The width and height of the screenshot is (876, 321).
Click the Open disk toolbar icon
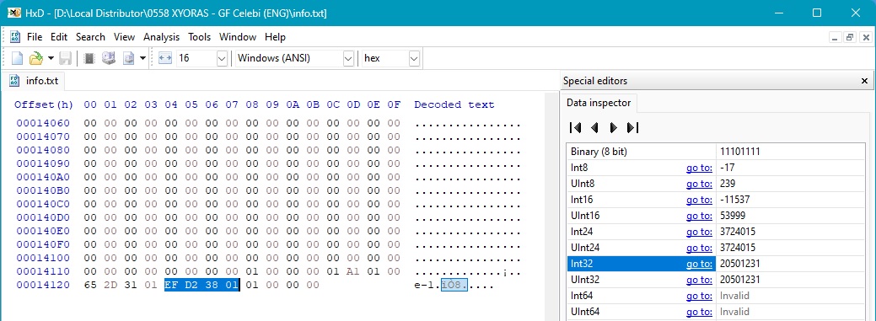(x=109, y=58)
